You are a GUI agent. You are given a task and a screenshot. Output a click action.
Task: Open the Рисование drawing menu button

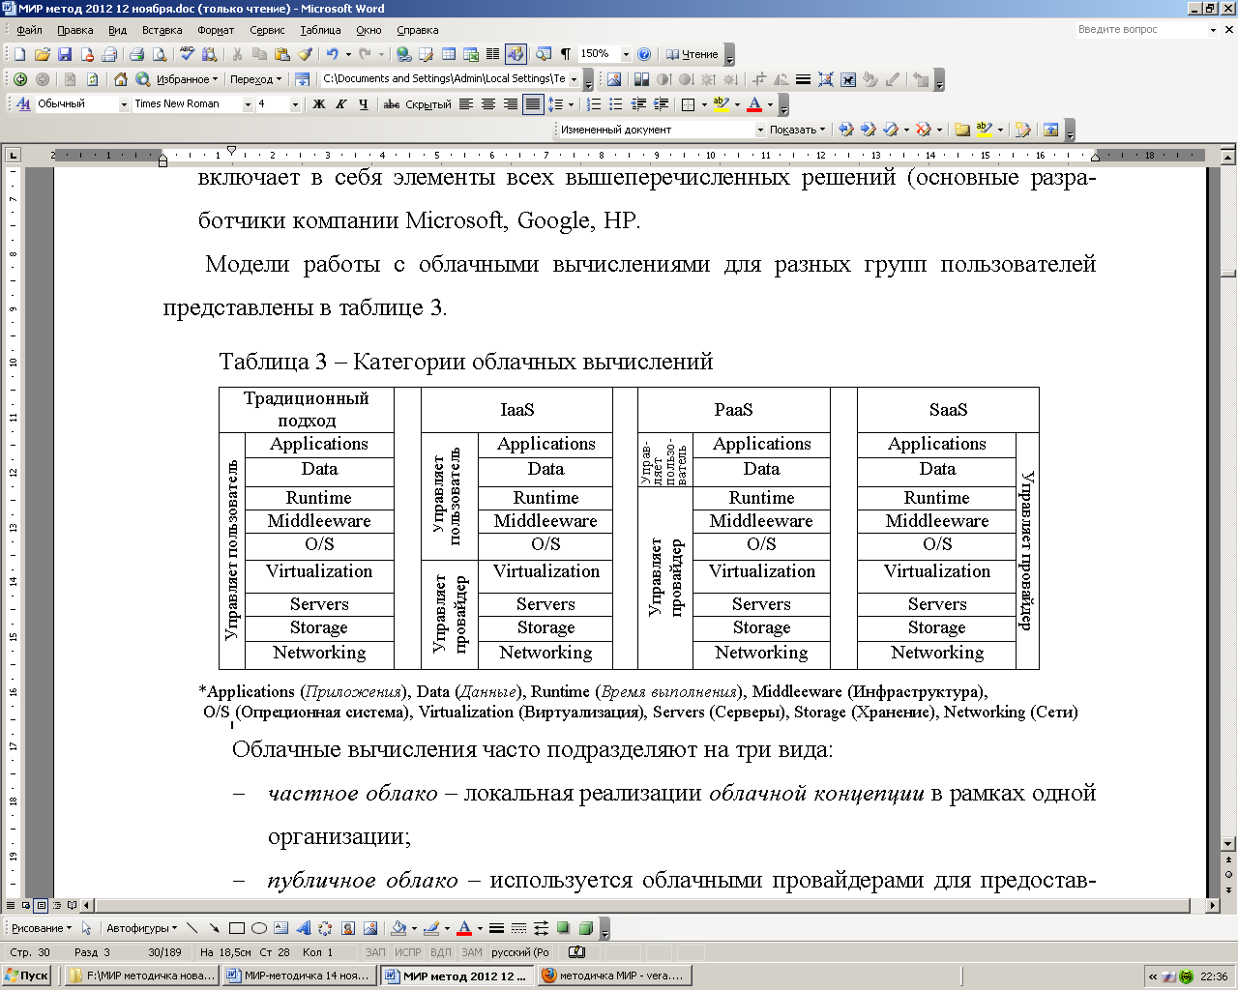click(x=42, y=928)
